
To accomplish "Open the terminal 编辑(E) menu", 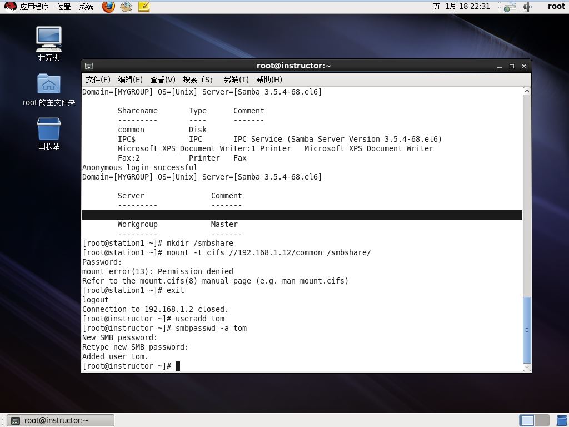I will point(130,80).
